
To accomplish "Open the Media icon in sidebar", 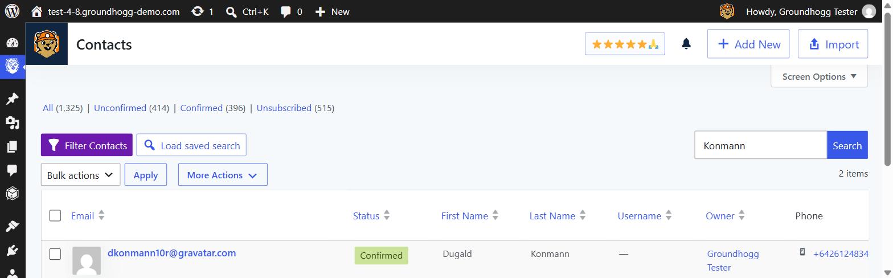I will pyautogui.click(x=13, y=123).
